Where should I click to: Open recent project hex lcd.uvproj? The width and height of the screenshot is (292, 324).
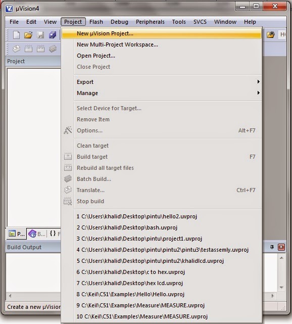(x=162, y=283)
